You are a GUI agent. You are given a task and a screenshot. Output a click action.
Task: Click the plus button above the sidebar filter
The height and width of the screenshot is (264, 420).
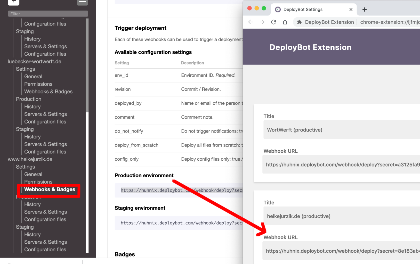click(14, 2)
